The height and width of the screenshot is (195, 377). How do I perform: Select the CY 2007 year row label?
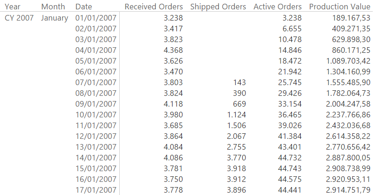point(19,18)
